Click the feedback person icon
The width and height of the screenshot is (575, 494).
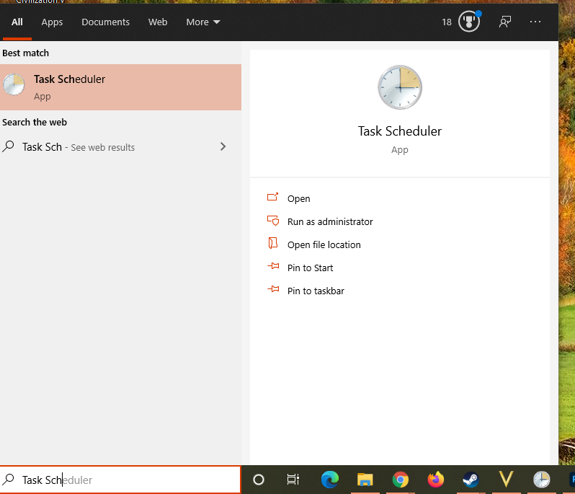pos(505,22)
